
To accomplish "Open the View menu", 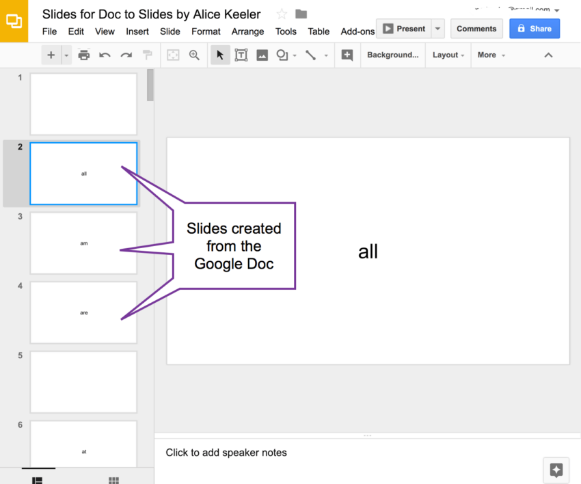I will tap(105, 31).
